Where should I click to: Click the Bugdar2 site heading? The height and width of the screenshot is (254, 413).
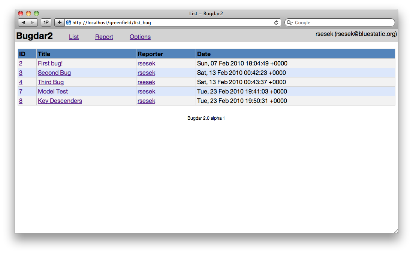34,36
